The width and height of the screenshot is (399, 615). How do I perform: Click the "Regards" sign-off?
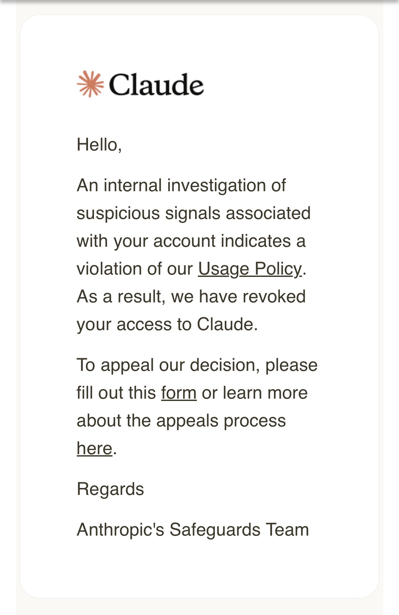[110, 489]
